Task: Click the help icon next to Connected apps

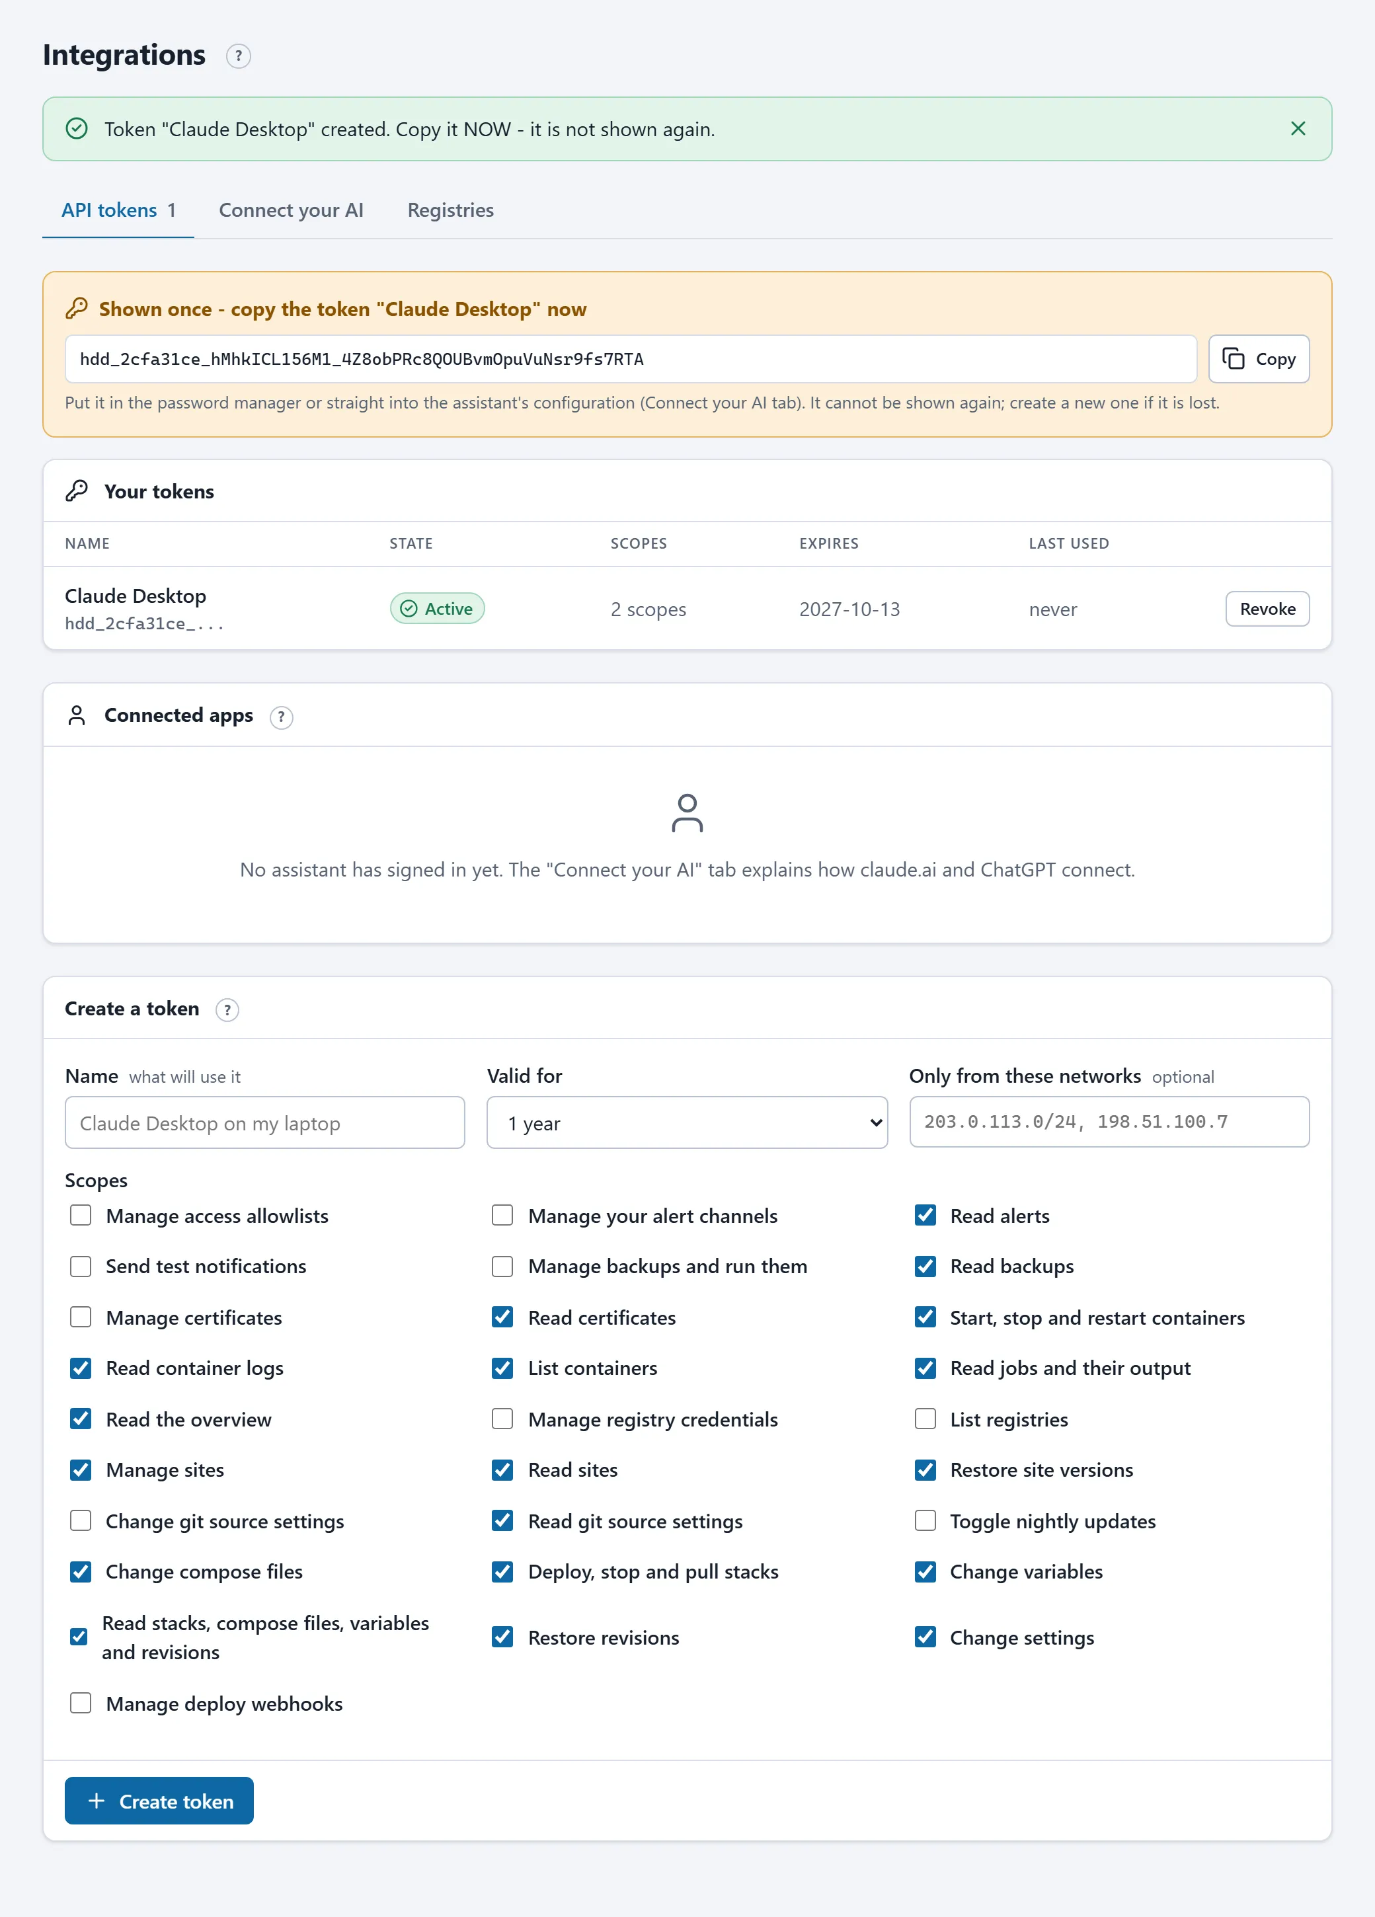Action: tap(282, 717)
